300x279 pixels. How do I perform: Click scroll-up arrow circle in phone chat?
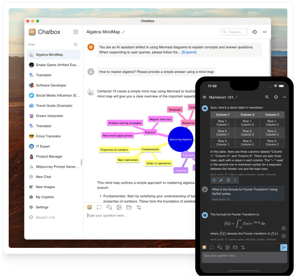(x=284, y=228)
